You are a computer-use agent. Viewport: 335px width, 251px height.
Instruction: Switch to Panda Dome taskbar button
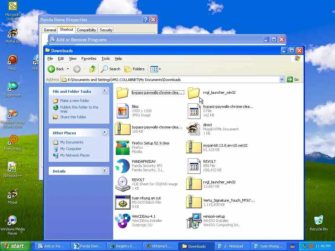click(88, 246)
